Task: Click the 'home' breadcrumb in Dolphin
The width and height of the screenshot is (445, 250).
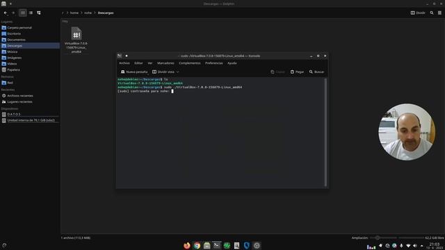Action: [x=74, y=12]
